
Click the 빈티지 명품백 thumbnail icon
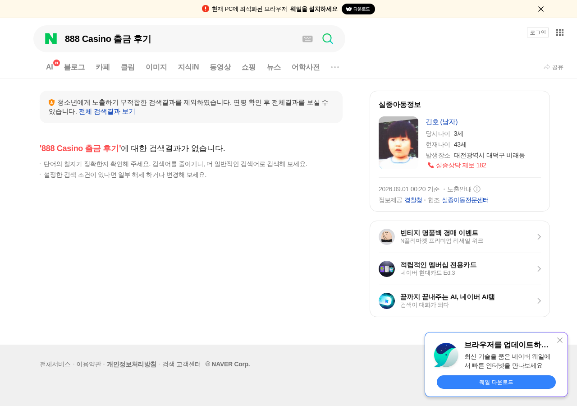(387, 237)
